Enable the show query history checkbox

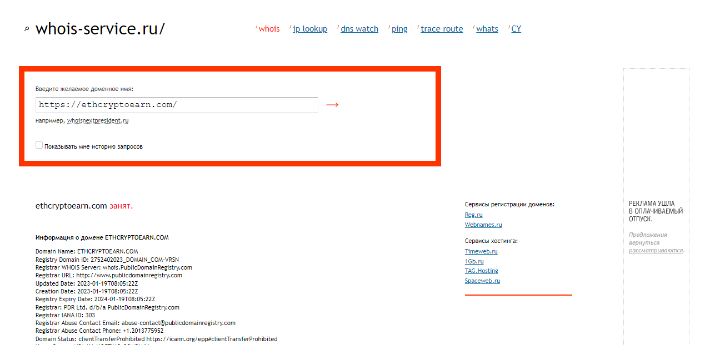[x=39, y=145]
